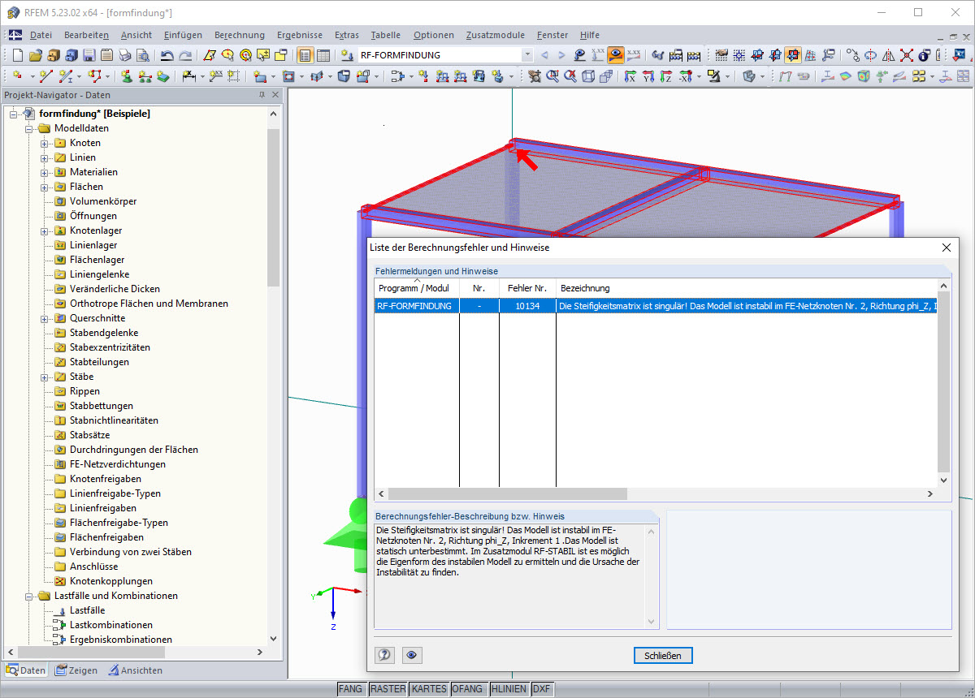Switch to the Ansichten navigator tab
Screen dimensions: 975x698
click(136, 670)
